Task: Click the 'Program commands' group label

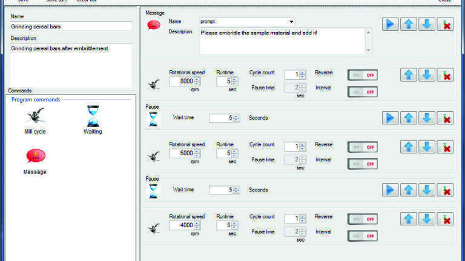Action: coord(36,100)
